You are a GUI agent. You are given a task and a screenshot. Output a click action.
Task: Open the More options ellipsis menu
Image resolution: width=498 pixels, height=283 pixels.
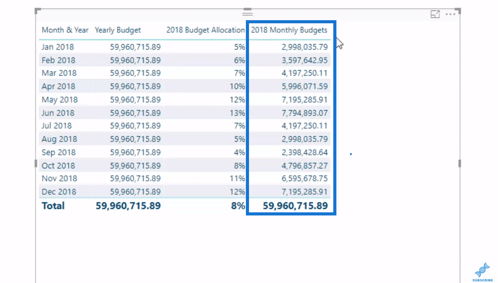point(451,14)
